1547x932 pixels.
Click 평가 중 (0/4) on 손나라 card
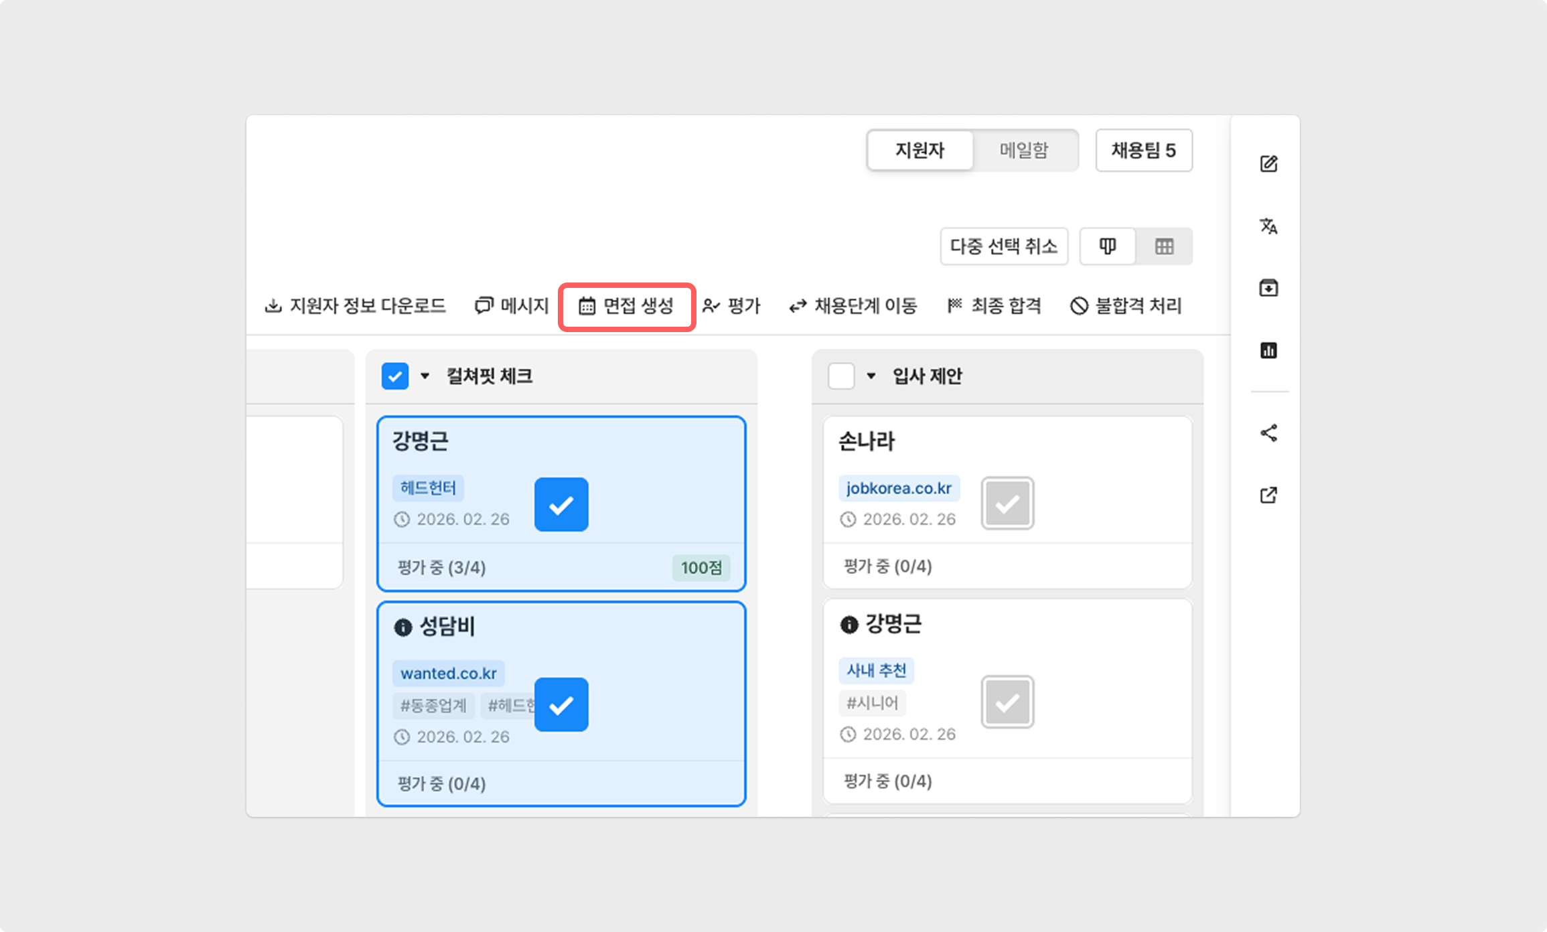888,566
